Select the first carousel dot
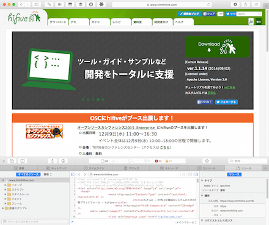Viewport: 269px width, 225px height. (x=83, y=99)
